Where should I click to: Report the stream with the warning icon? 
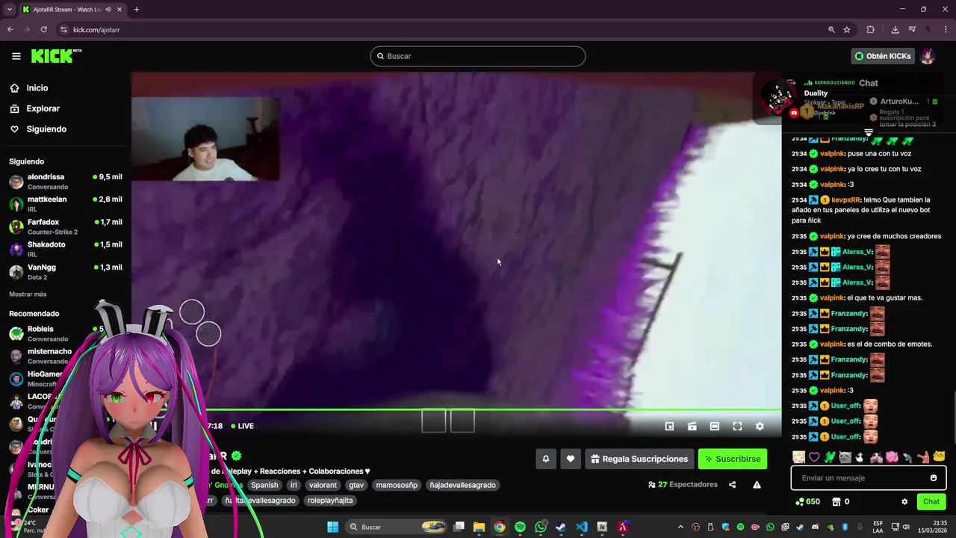[757, 485]
